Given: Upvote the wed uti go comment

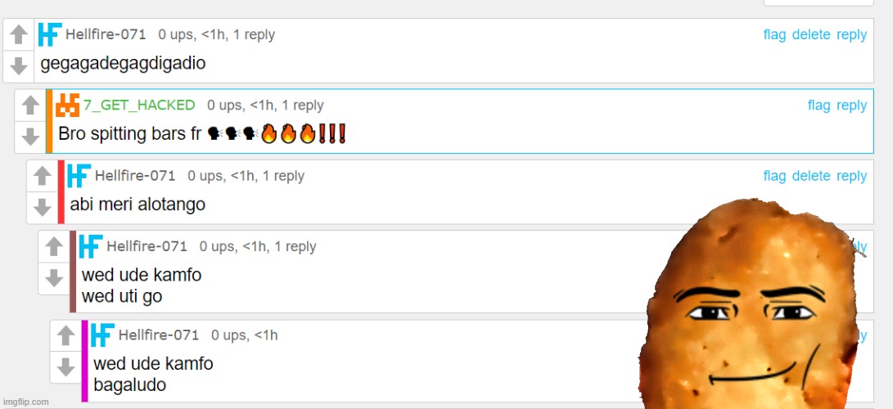Looking at the screenshot, I should tap(54, 247).
